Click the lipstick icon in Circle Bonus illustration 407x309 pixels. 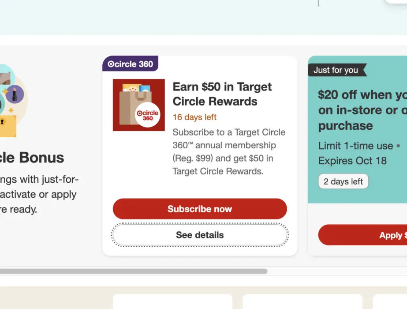15,94
